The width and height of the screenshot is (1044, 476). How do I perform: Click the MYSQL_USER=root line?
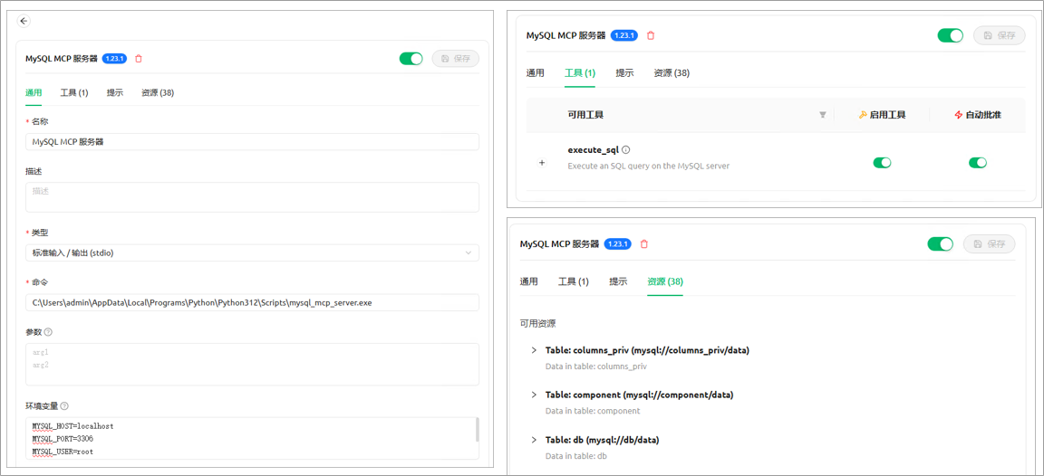click(63, 452)
